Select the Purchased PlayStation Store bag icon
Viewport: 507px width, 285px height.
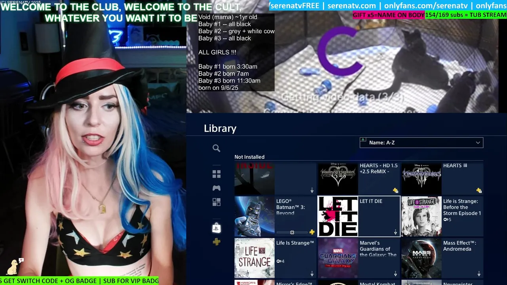(216, 228)
